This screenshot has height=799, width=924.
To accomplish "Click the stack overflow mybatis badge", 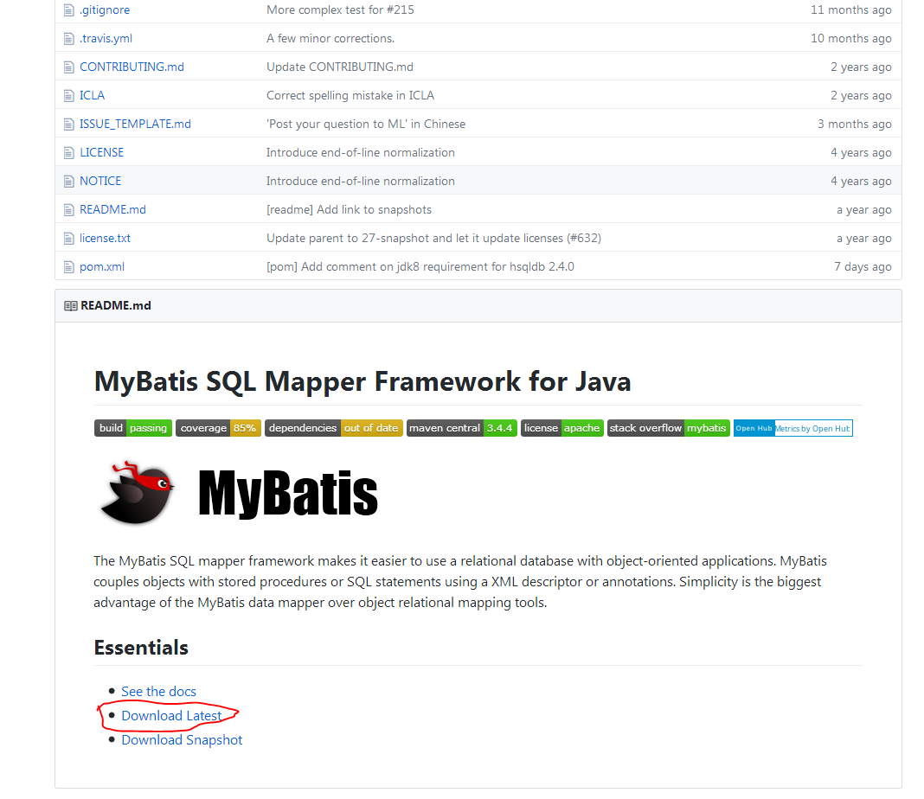I will pyautogui.click(x=668, y=428).
